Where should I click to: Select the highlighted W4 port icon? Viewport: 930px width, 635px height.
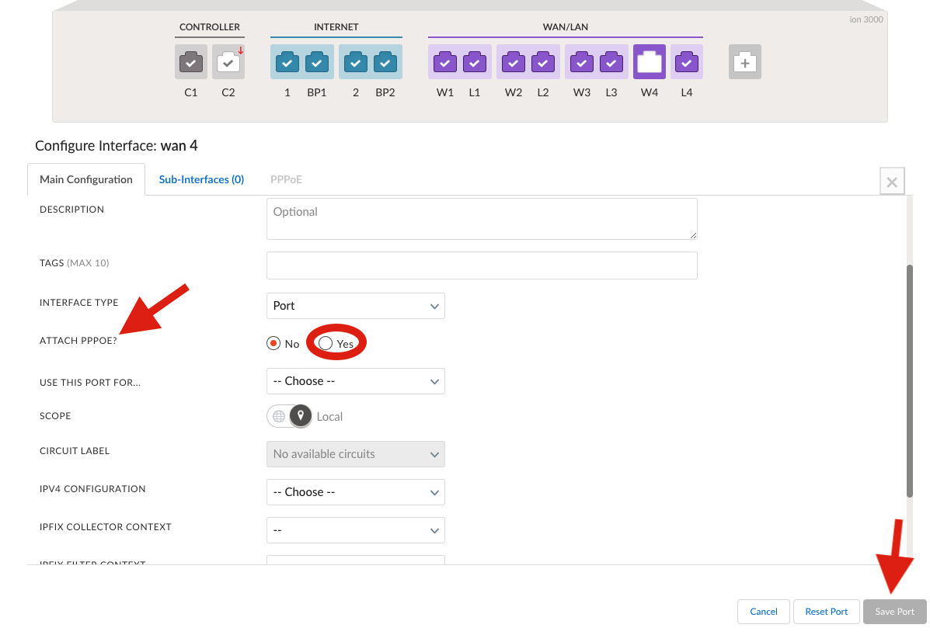pyautogui.click(x=650, y=62)
